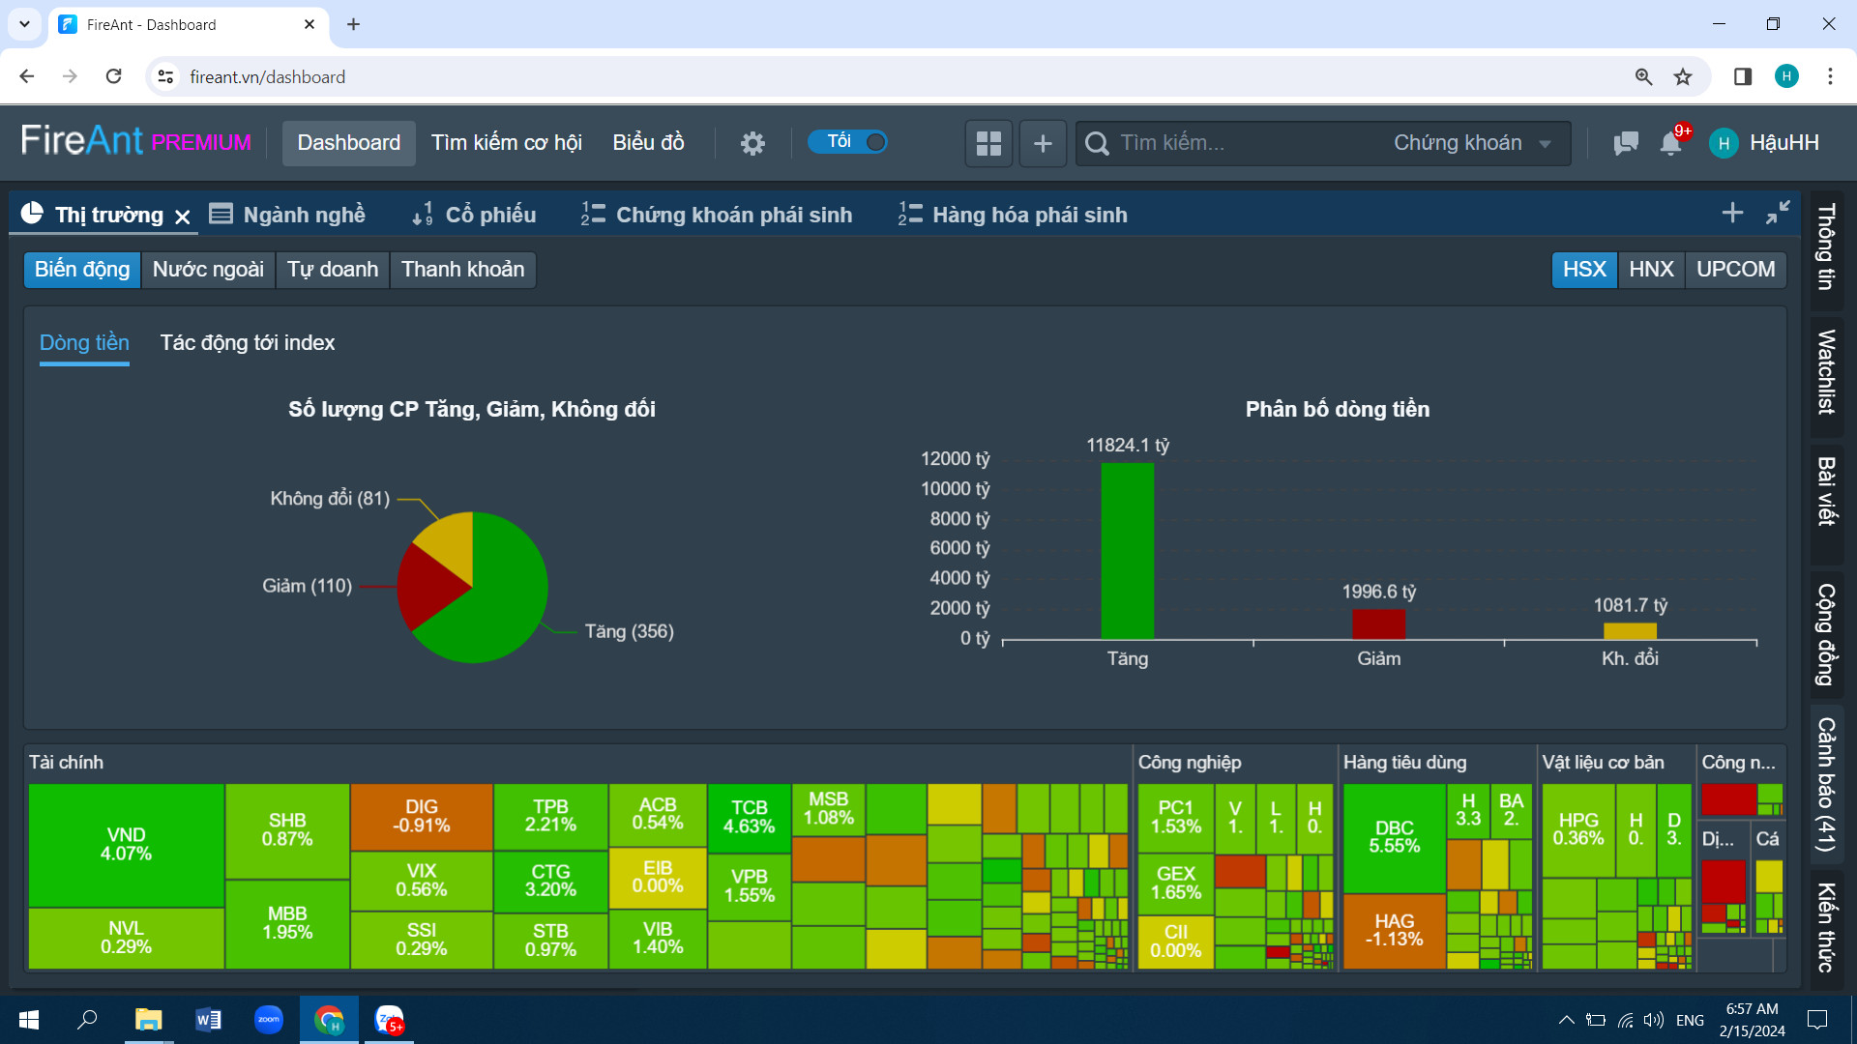Collapse the panel with shrink arrows icon
The image size is (1857, 1044).
[x=1778, y=213]
